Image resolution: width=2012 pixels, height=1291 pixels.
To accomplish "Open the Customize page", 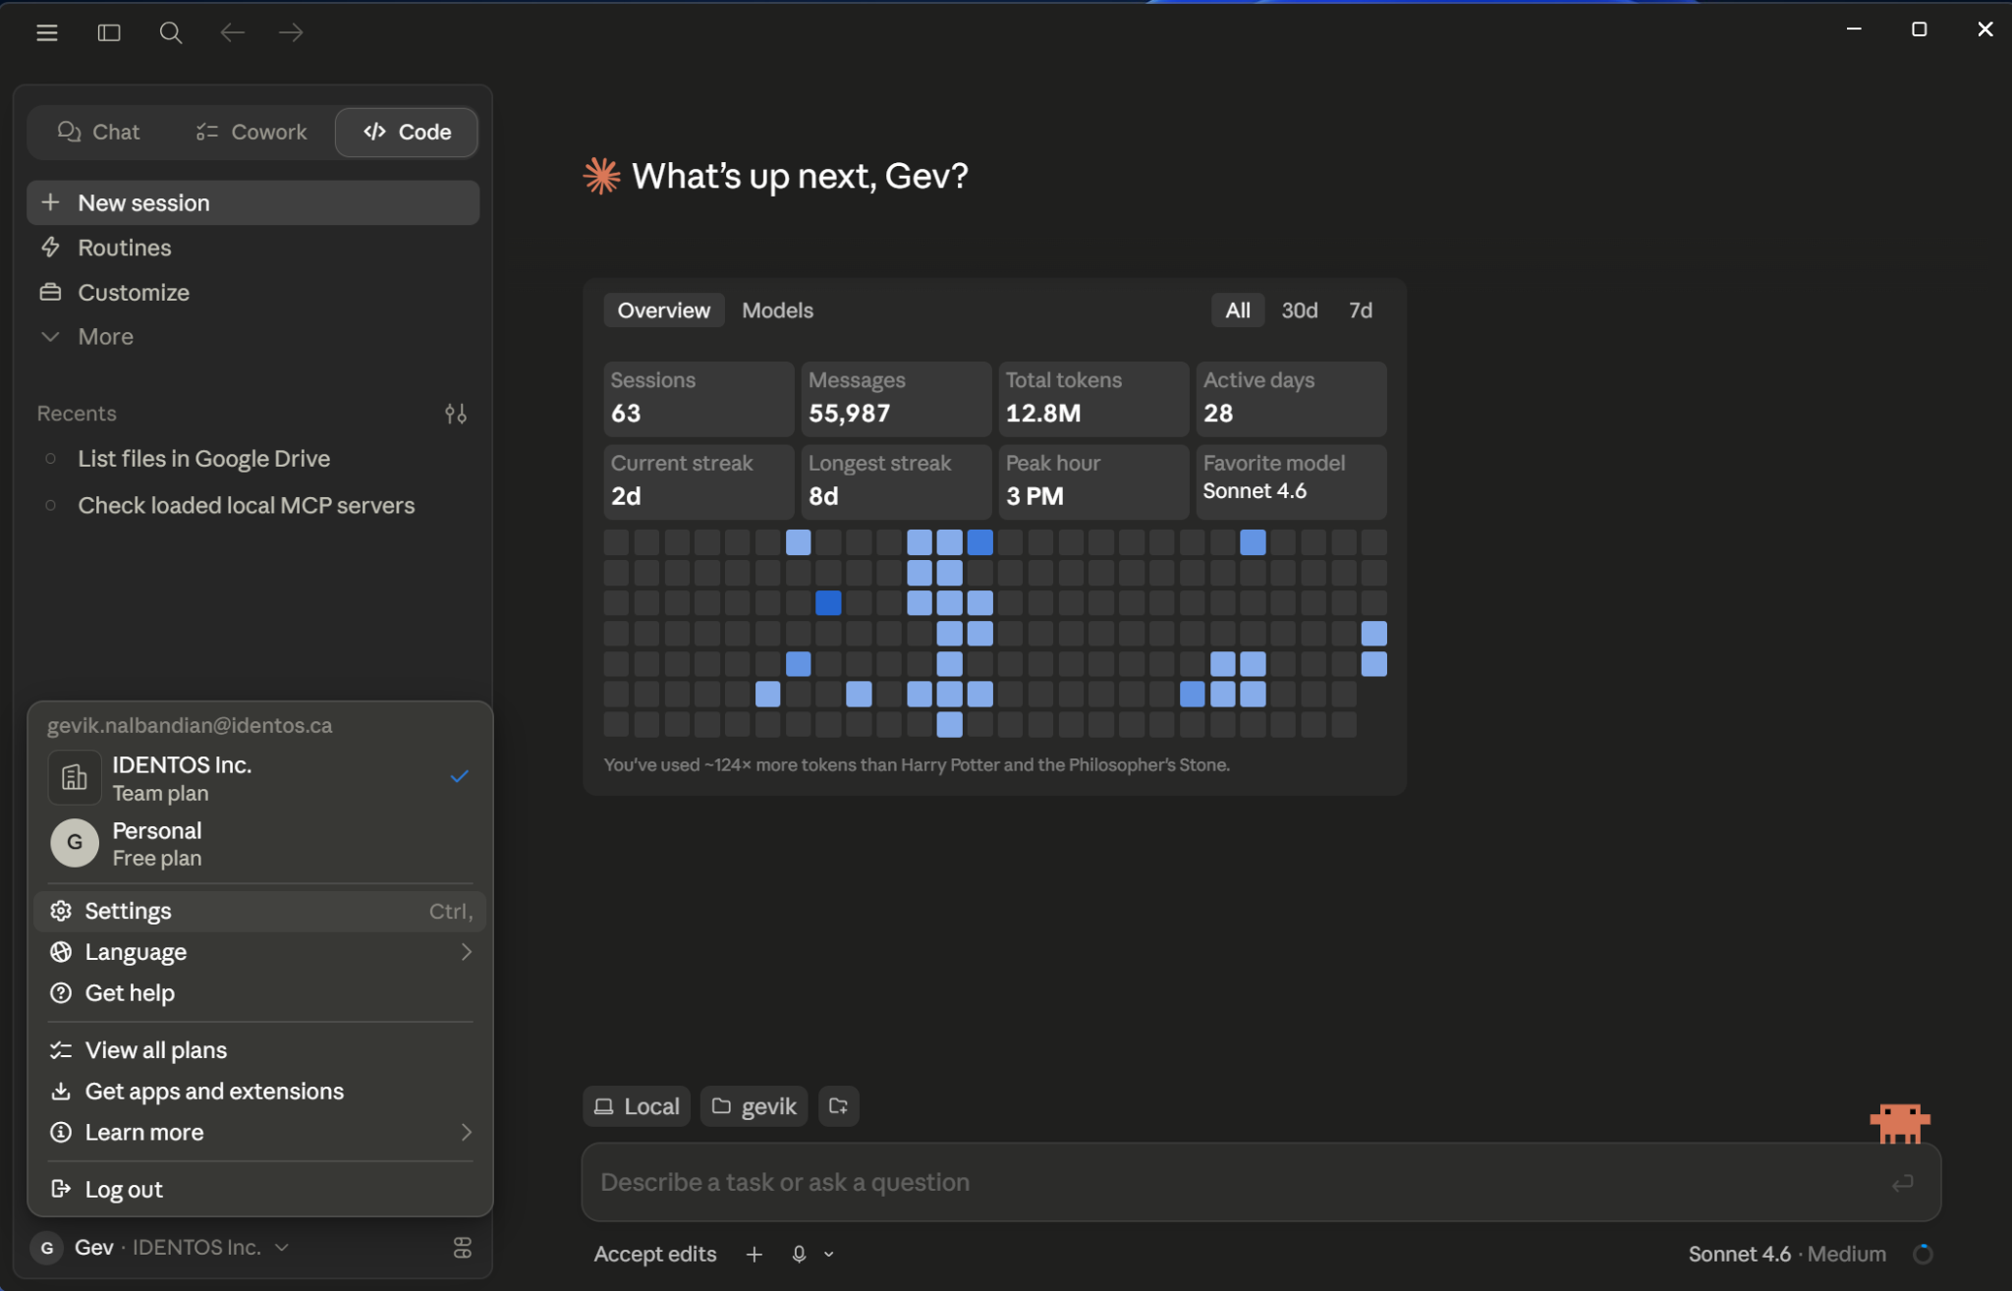I will click(253, 292).
